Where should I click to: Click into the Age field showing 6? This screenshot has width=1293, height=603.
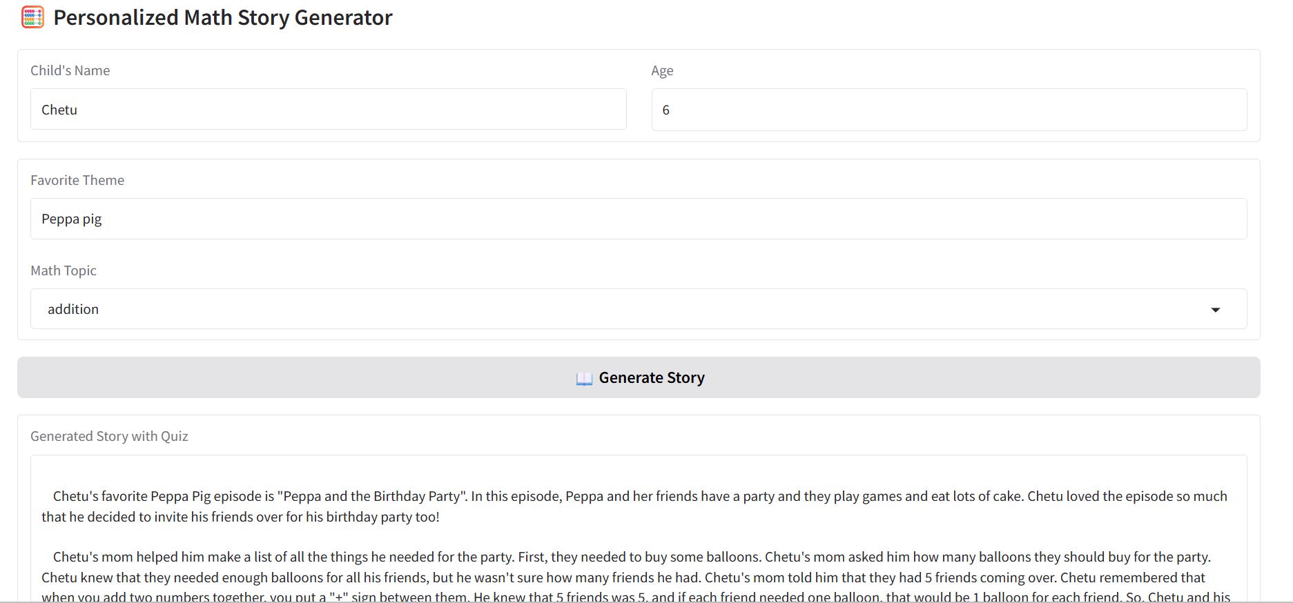[x=949, y=110]
